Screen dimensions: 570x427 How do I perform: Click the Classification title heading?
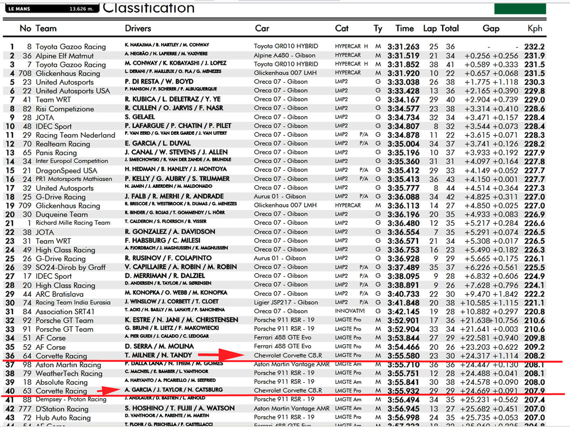click(x=148, y=8)
